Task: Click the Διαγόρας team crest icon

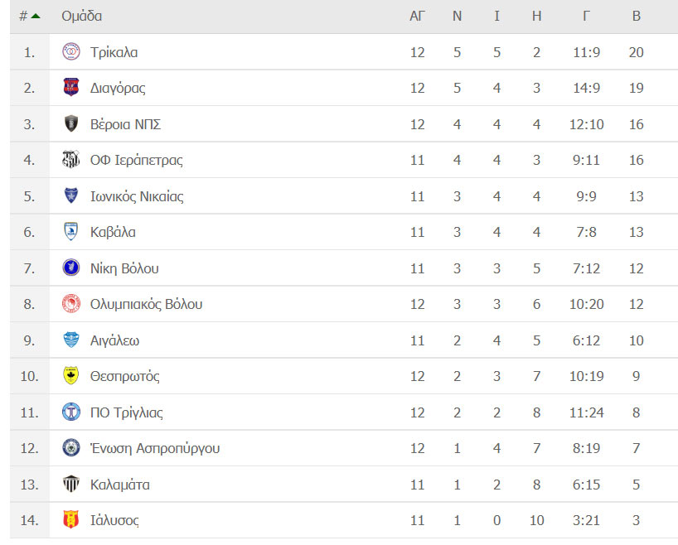Action: click(71, 88)
